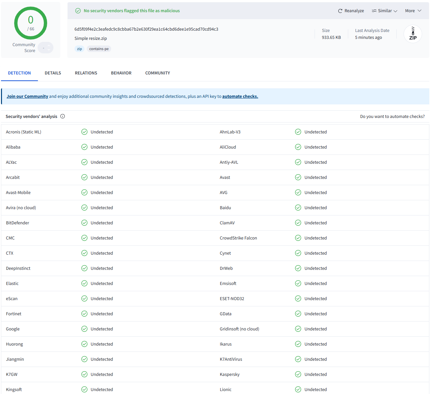Click the Gridinsoft (no cloud) vendor name
Image resolution: width=431 pixels, height=394 pixels.
(239, 329)
